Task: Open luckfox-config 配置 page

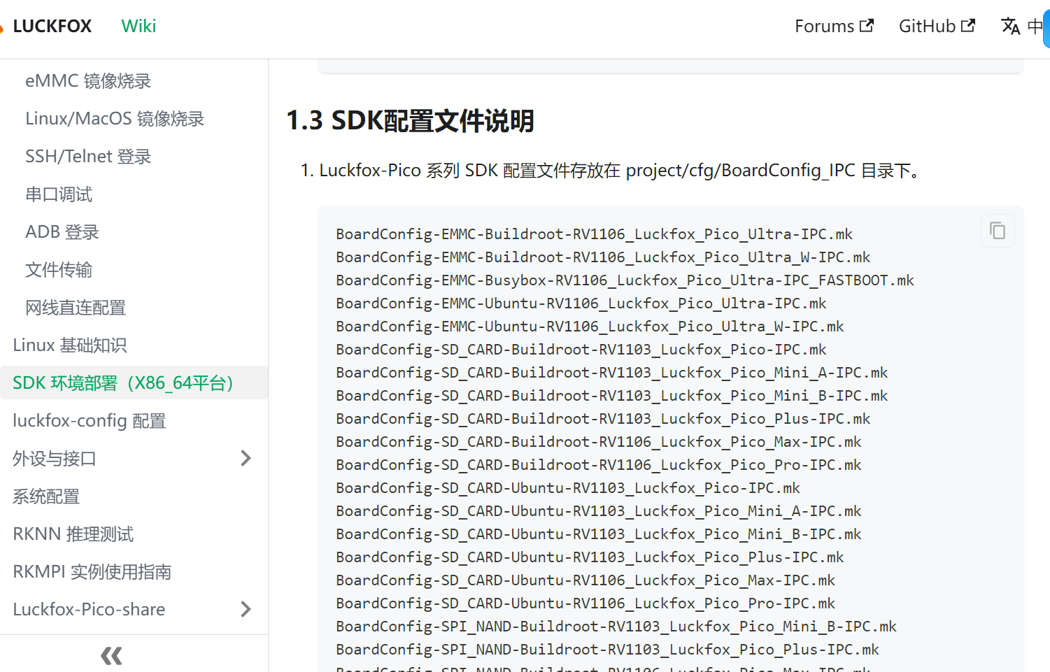Action: [x=90, y=421]
